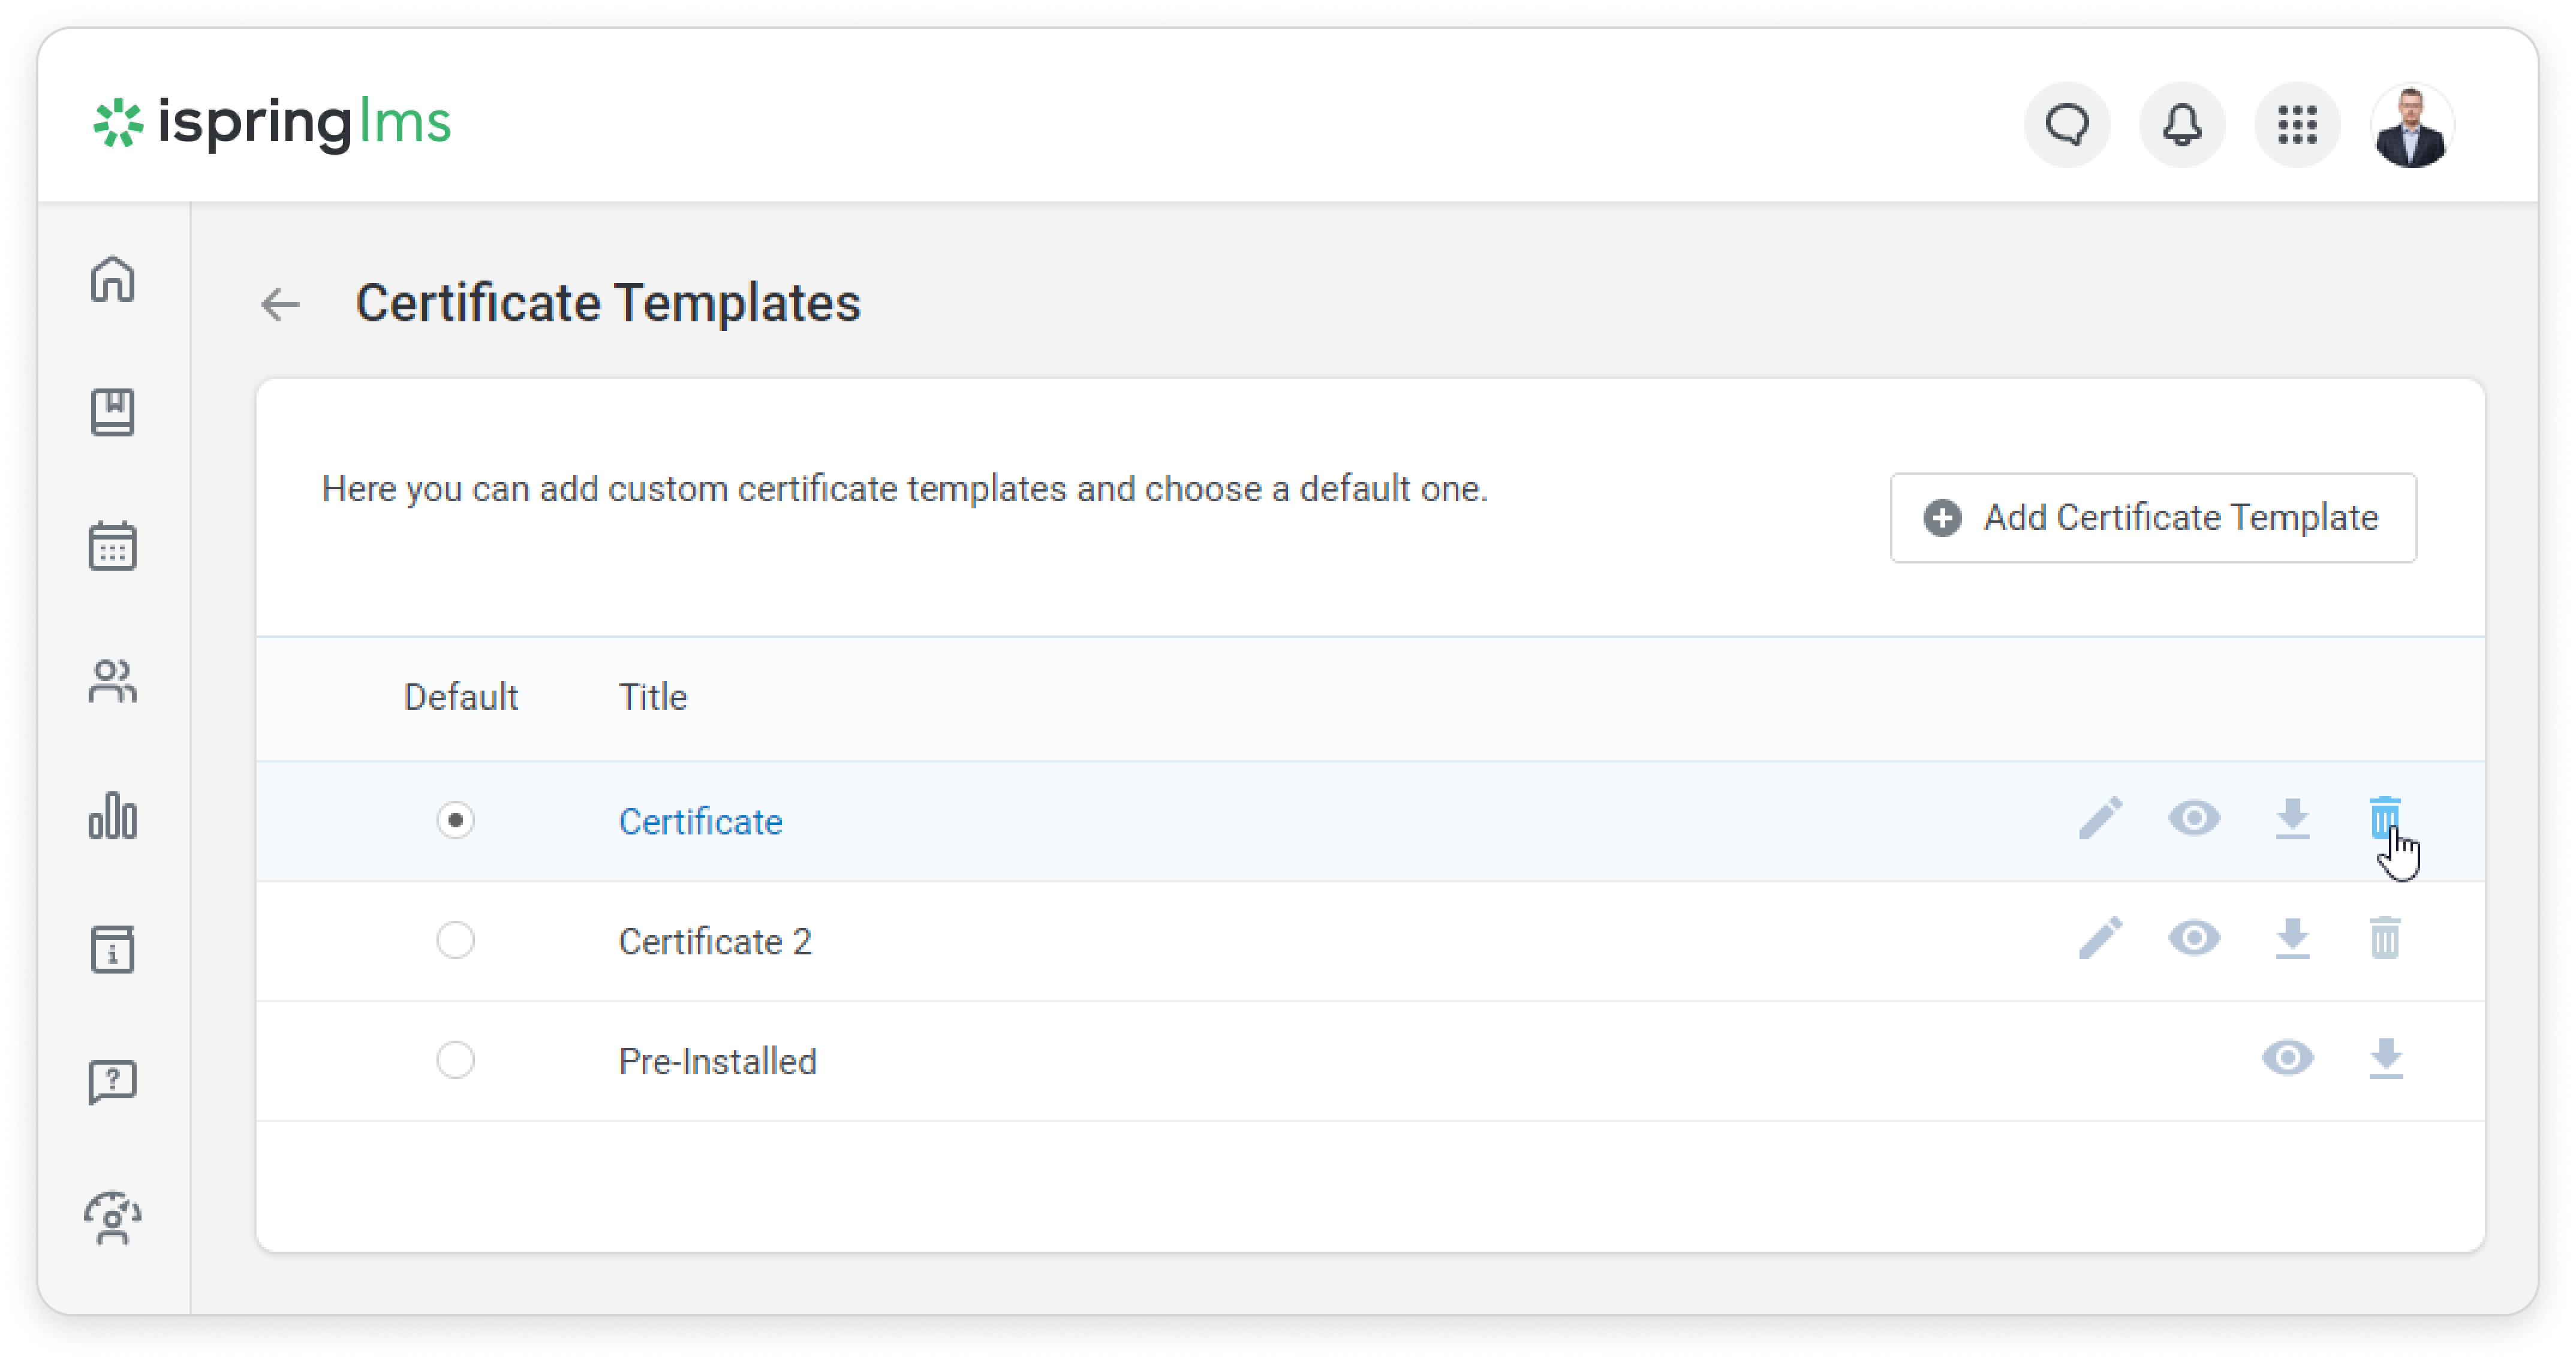Open the users section in sidebar
Image resolution: width=2576 pixels, height=1362 pixels.
(113, 682)
